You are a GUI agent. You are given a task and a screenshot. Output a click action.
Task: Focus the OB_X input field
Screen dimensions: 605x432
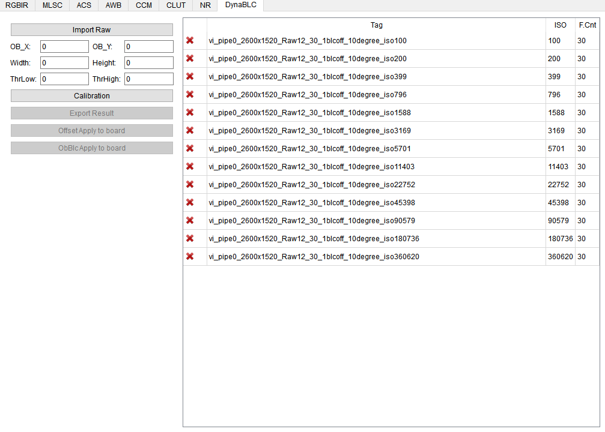coord(64,47)
